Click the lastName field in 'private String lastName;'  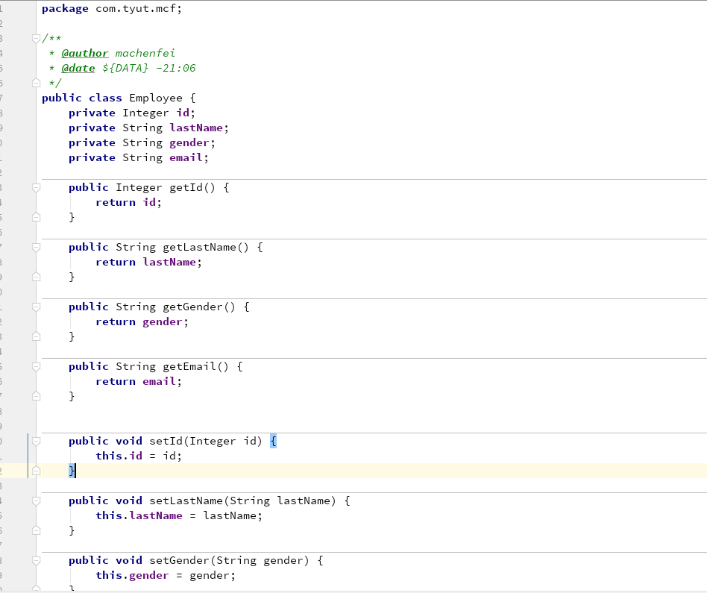[196, 128]
